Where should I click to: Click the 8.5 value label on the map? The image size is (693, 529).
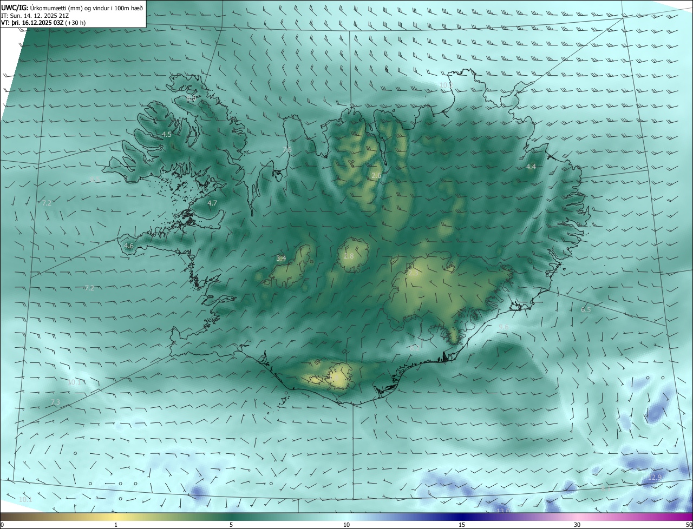point(94,179)
